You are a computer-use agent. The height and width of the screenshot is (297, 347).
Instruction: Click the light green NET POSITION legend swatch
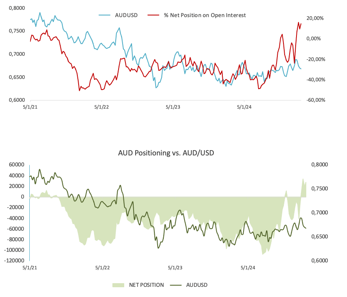(x=119, y=285)
